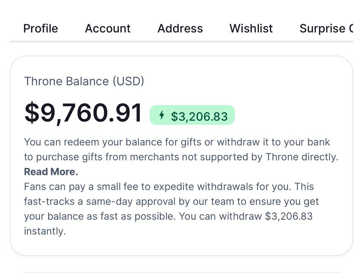Click the $3,206.83 amount in the paragraph text
The height and width of the screenshot is (273, 363).
click(289, 216)
